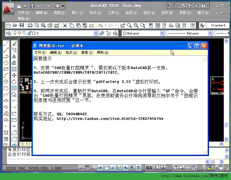Toggle layer 0 lock icon
The height and width of the screenshot is (180, 231).
point(30,33)
